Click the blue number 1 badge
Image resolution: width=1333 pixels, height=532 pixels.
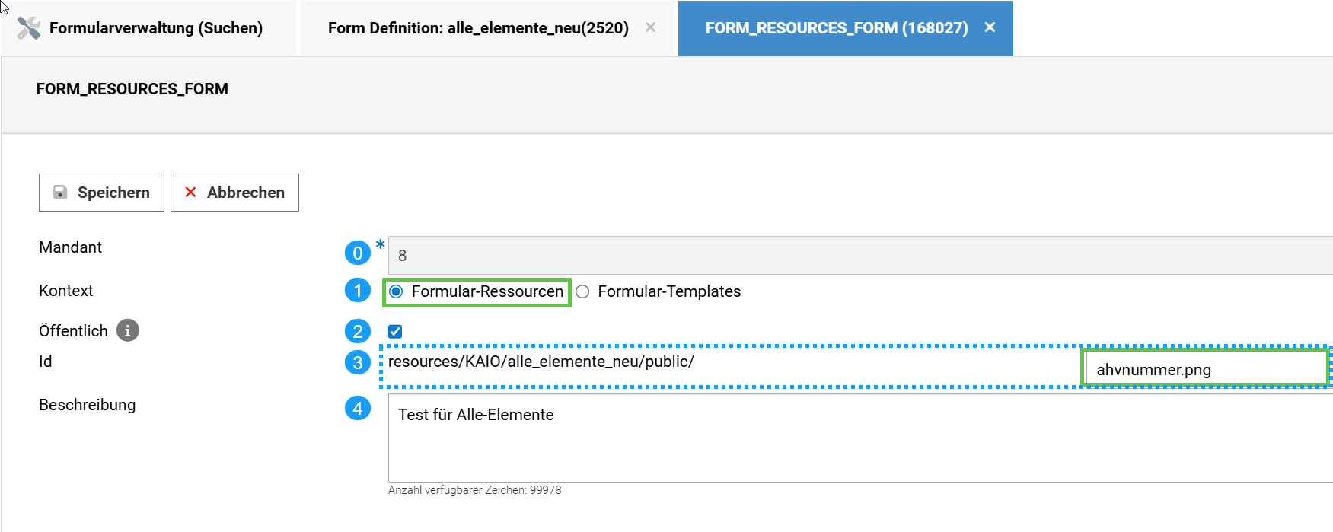358,291
